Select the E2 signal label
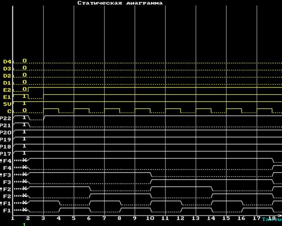282x226 pixels. [7, 90]
